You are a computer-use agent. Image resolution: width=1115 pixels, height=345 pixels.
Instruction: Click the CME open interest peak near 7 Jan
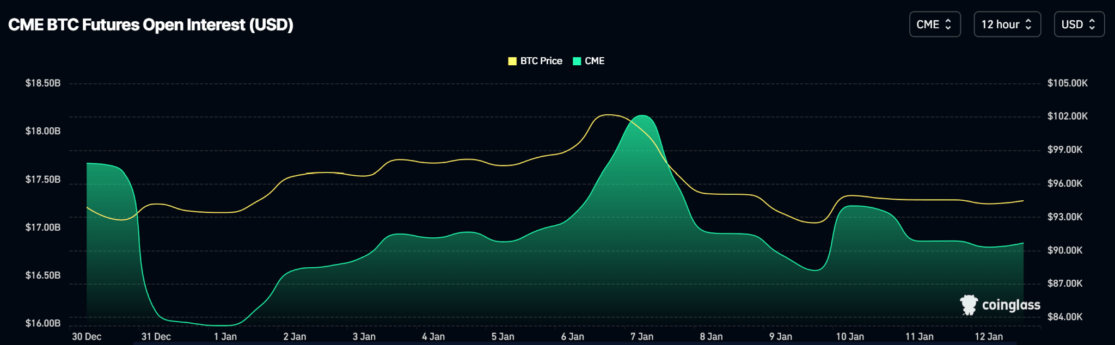click(x=643, y=116)
